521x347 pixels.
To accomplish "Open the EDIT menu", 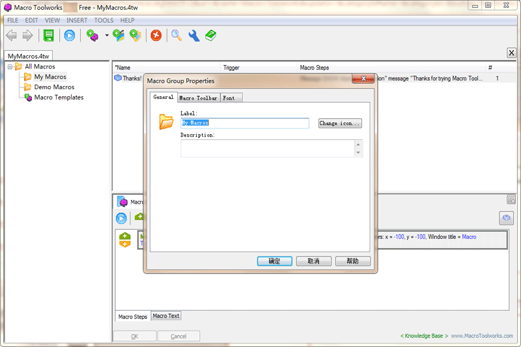I will 31,20.
